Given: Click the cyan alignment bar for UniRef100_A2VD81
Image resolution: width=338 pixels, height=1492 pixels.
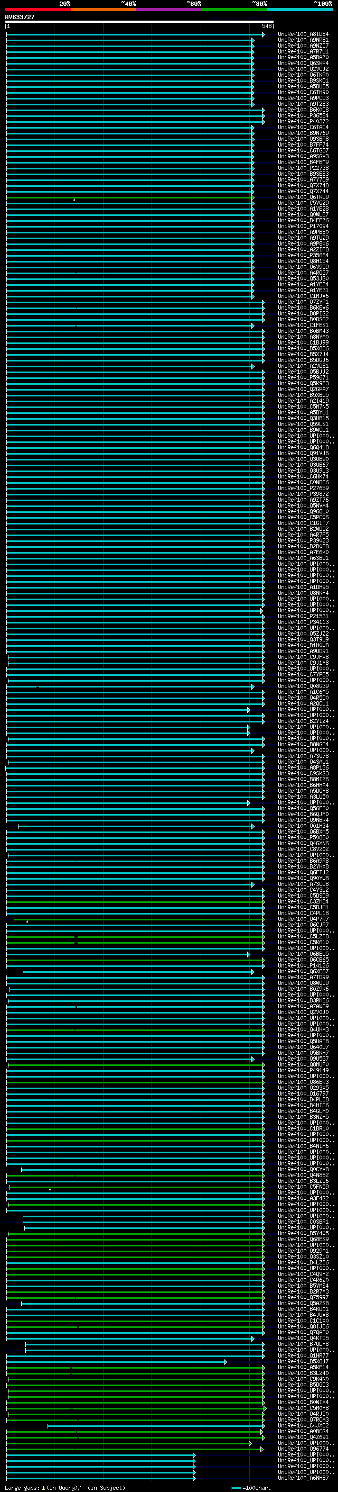Looking at the screenshot, I should pos(130,367).
